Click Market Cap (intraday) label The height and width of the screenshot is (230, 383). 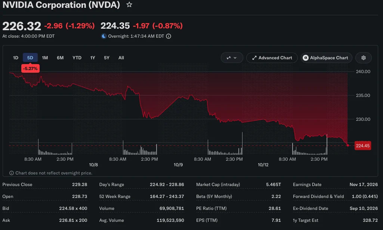(218, 185)
